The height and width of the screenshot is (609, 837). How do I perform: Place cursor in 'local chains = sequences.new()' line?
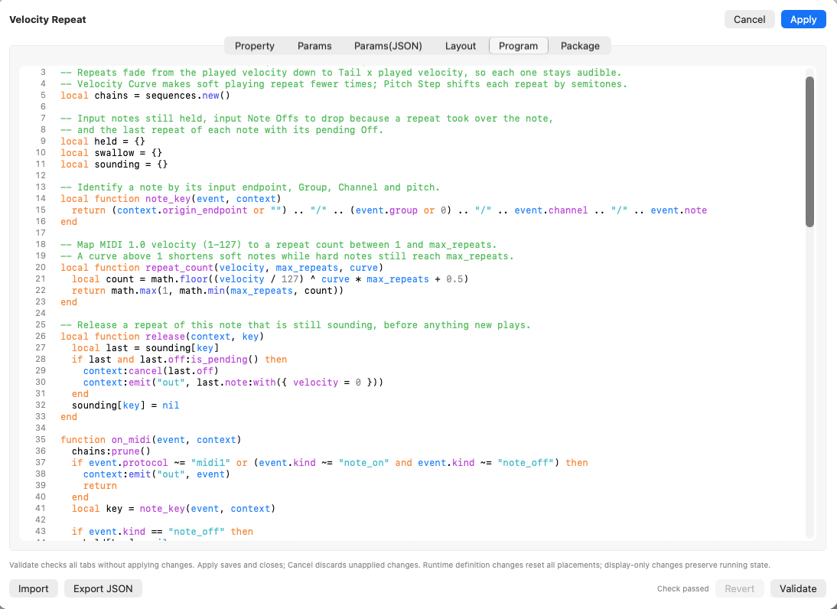(145, 96)
